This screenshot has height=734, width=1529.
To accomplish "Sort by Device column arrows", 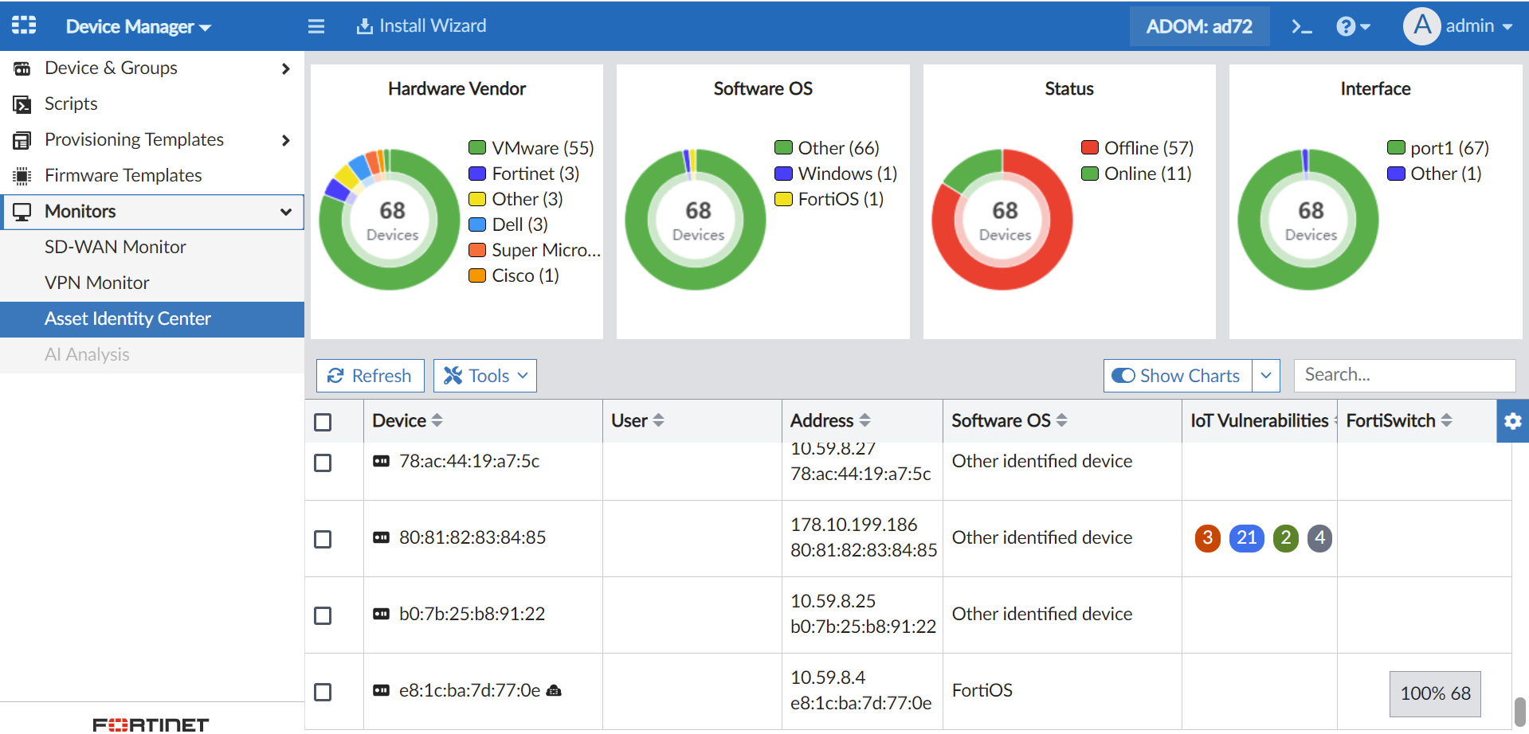I will tap(437, 420).
